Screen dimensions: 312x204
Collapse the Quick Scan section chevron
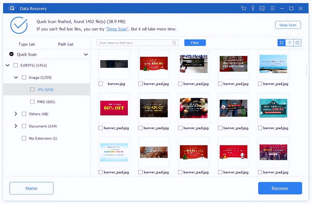pyautogui.click(x=86, y=55)
